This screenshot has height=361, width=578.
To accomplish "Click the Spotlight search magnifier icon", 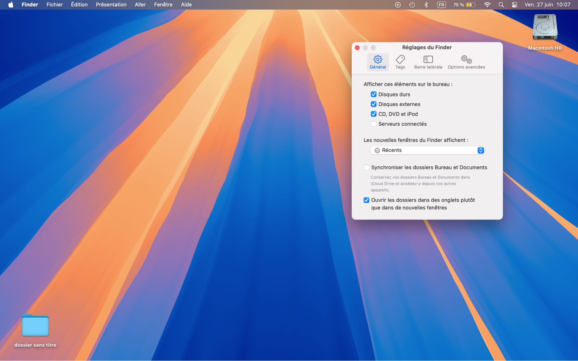I will pos(501,5).
